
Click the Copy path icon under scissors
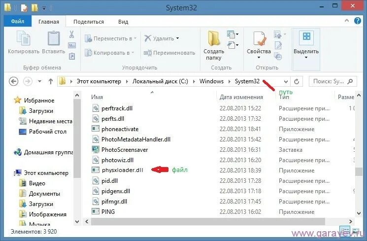(x=72, y=45)
